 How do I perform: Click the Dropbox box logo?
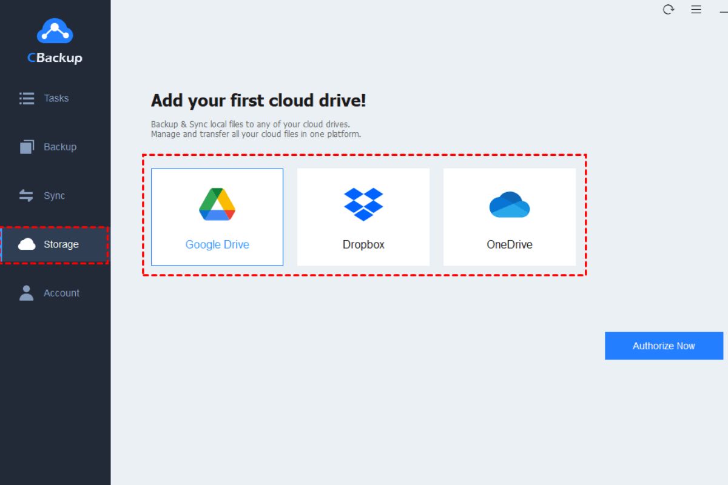[363, 204]
